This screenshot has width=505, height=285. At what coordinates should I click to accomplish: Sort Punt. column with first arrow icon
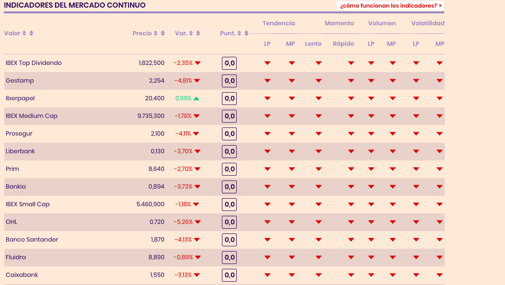coord(239,33)
